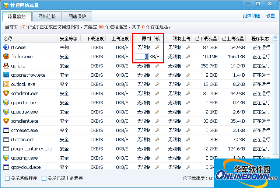Viewport: 280px width, 188px height.
Task: Enable the 显示系统程序 checkbox
Action: pyautogui.click(x=7, y=178)
